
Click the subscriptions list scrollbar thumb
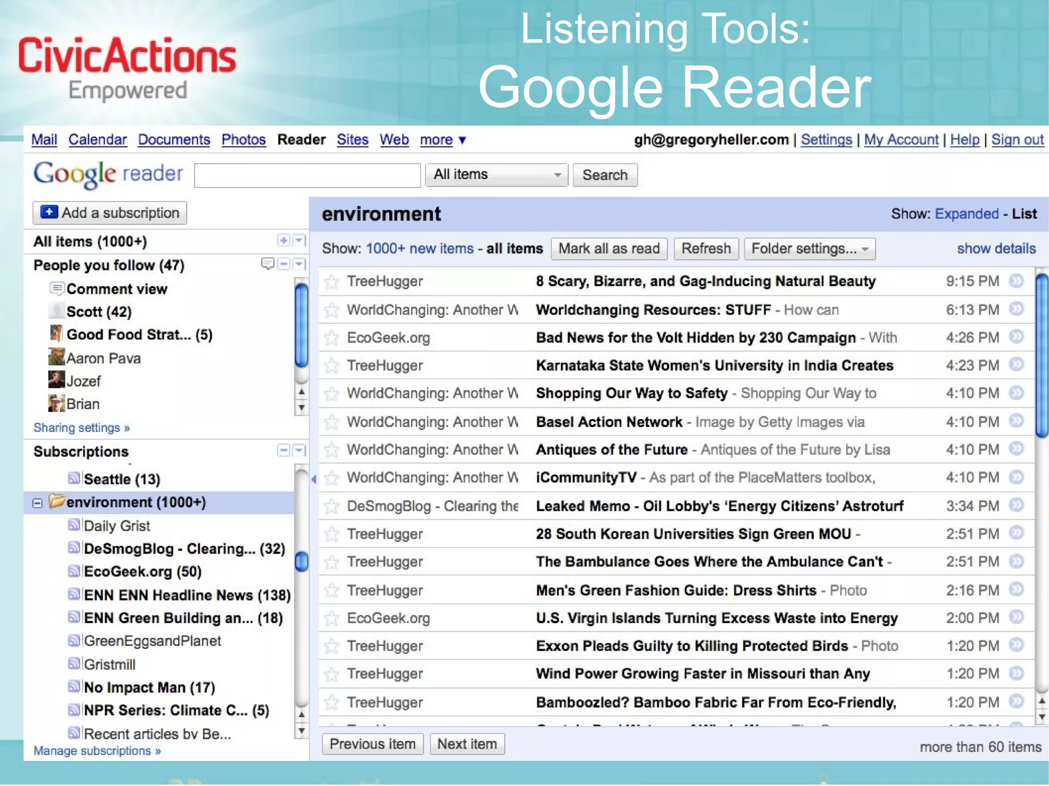pos(302,562)
